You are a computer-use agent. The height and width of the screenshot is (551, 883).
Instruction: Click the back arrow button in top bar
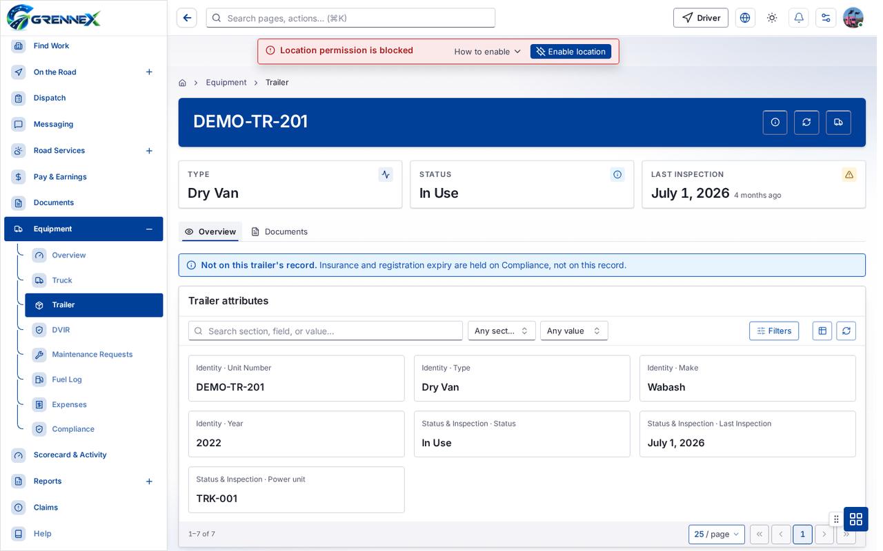click(x=187, y=18)
